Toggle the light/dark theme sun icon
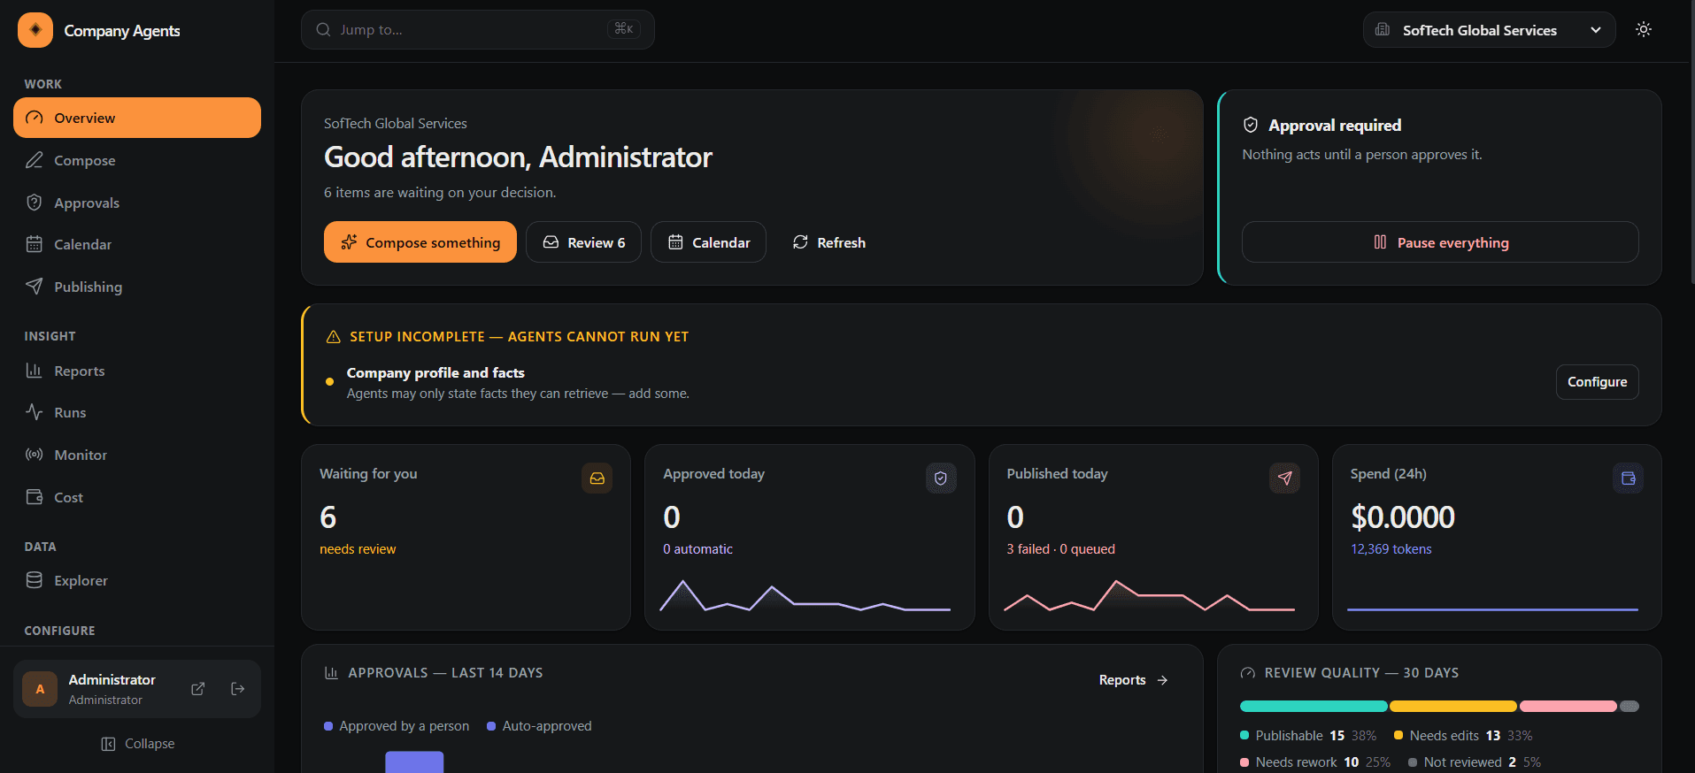1695x773 pixels. pyautogui.click(x=1644, y=30)
